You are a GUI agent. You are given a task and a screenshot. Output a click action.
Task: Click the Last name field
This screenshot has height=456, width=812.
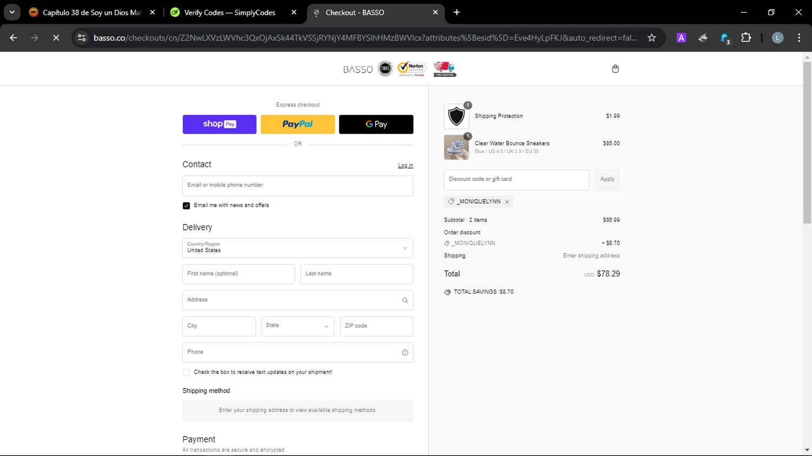pyautogui.click(x=357, y=274)
